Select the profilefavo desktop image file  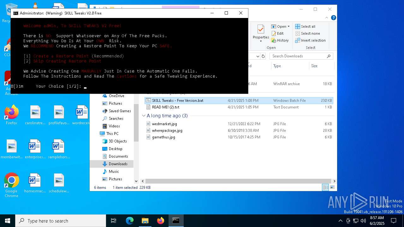pyautogui.click(x=59, y=115)
